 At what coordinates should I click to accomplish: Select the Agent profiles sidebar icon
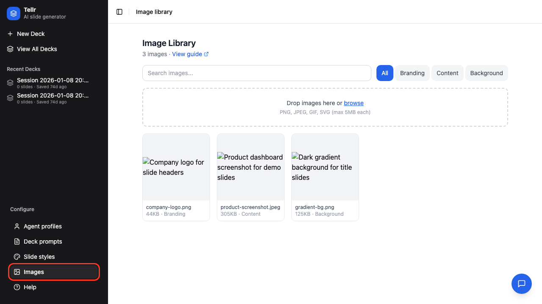[17, 226]
